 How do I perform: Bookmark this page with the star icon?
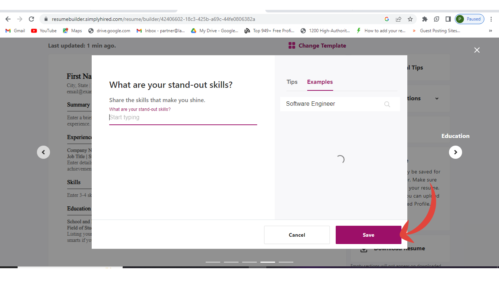coord(410,19)
